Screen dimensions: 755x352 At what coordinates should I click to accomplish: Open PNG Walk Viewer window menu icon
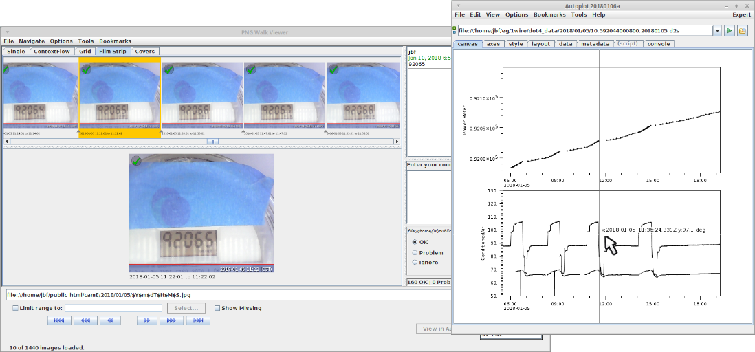pos(8,32)
